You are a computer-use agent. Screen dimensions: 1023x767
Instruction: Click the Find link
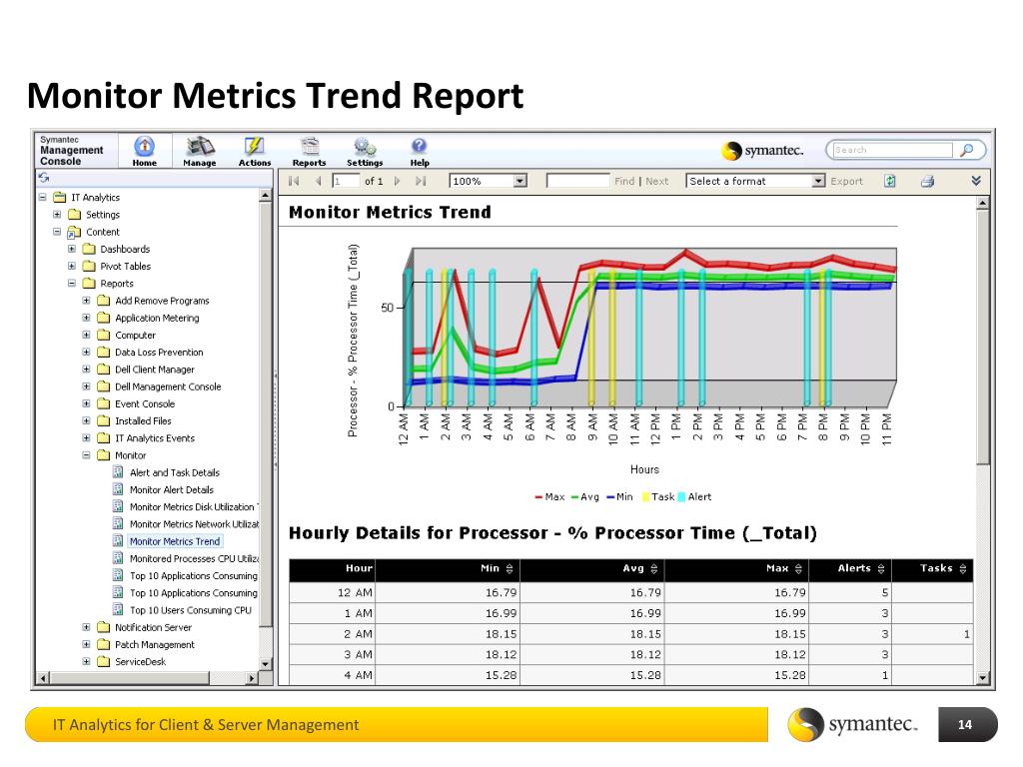[x=624, y=182]
